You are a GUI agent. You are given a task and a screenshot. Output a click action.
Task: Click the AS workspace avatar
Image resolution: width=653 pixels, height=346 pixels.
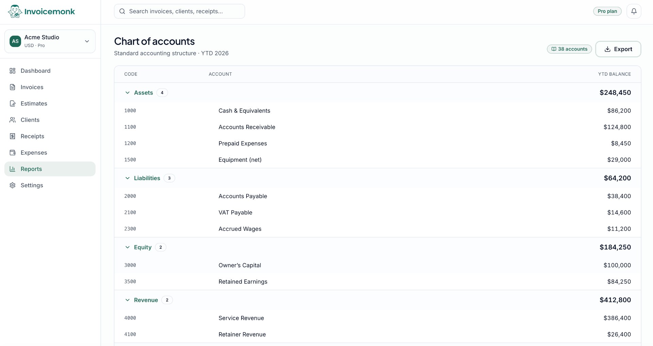click(x=15, y=41)
